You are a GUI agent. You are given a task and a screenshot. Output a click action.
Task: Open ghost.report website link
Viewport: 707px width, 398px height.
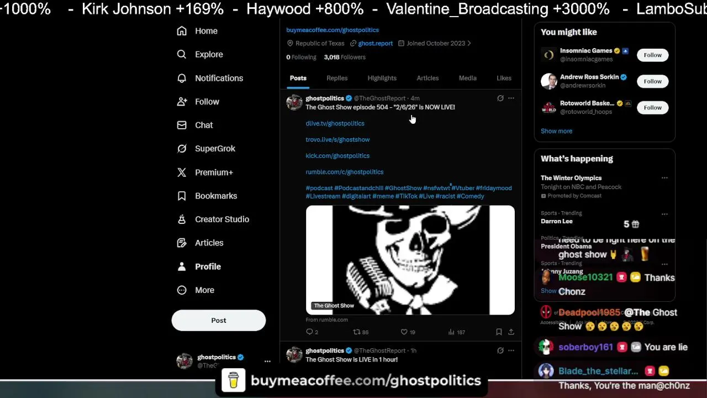(375, 43)
